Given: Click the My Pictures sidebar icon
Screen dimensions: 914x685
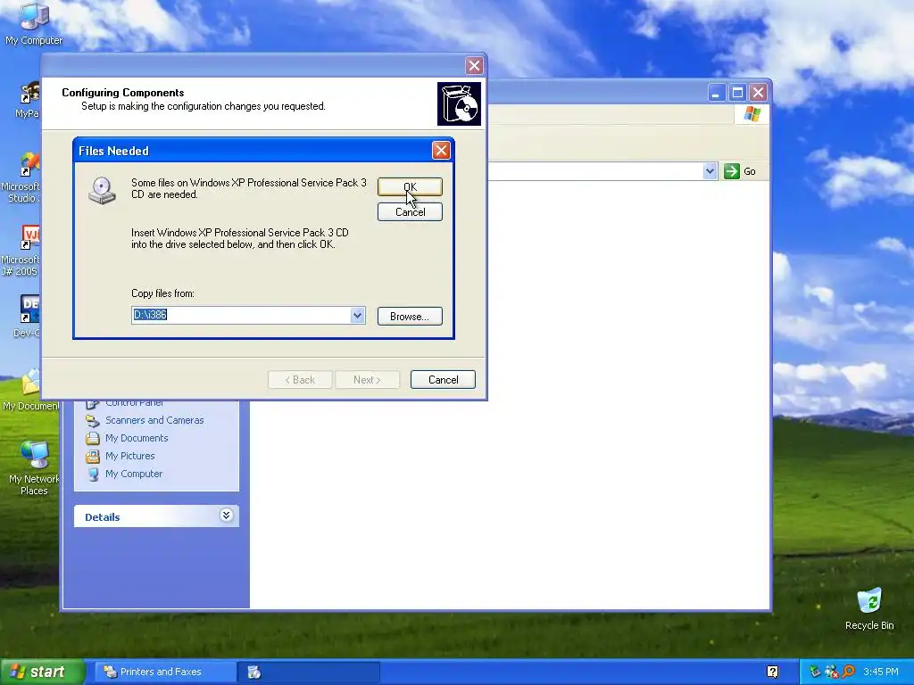Looking at the screenshot, I should [x=93, y=456].
